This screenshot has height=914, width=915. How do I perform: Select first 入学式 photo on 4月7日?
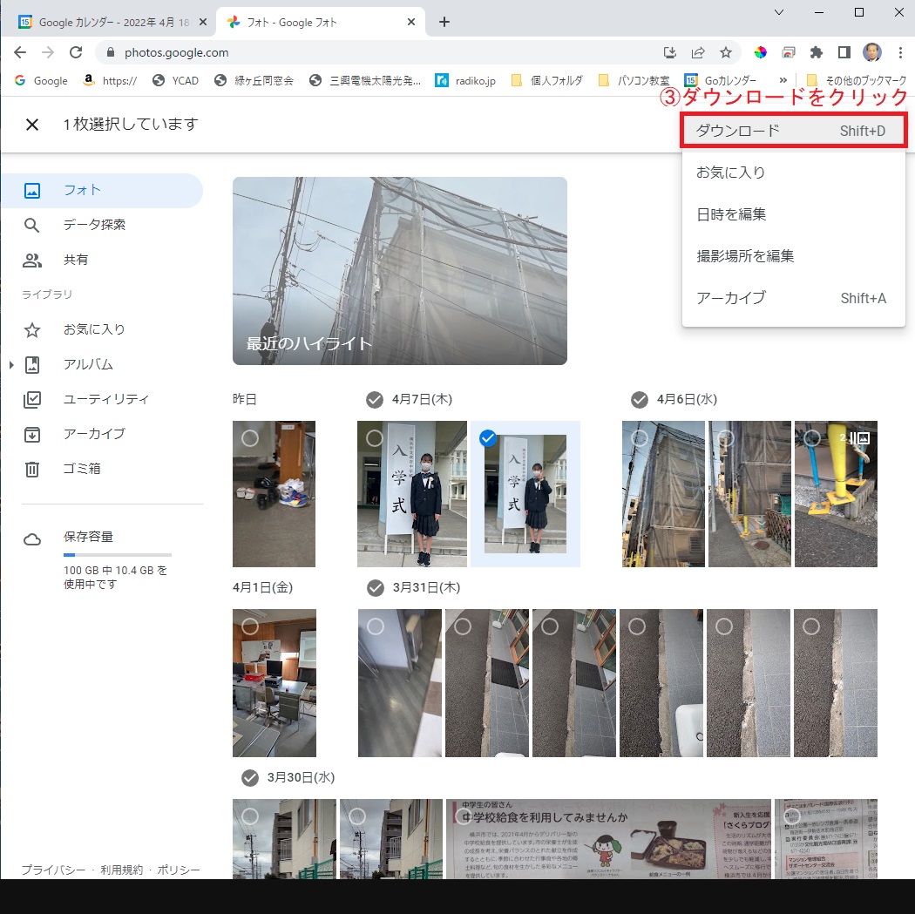click(x=375, y=438)
